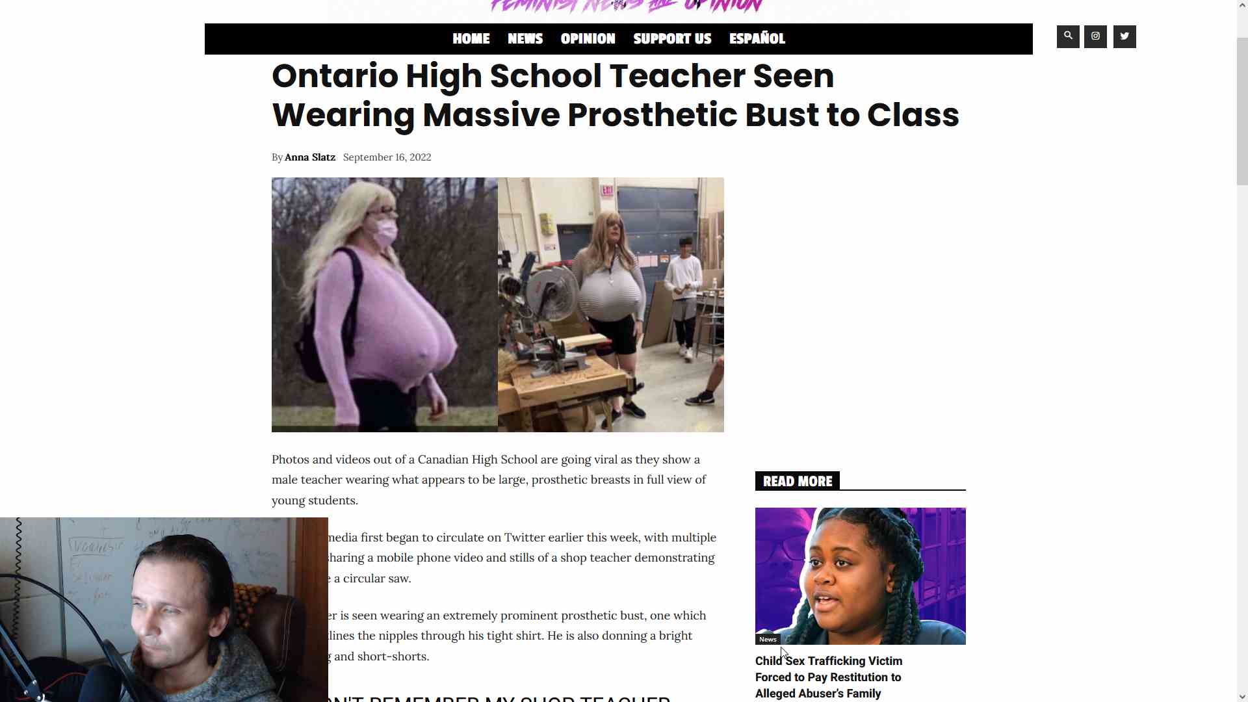The height and width of the screenshot is (702, 1248).
Task: Click the scrollbar up arrow
Action: 1242,5
